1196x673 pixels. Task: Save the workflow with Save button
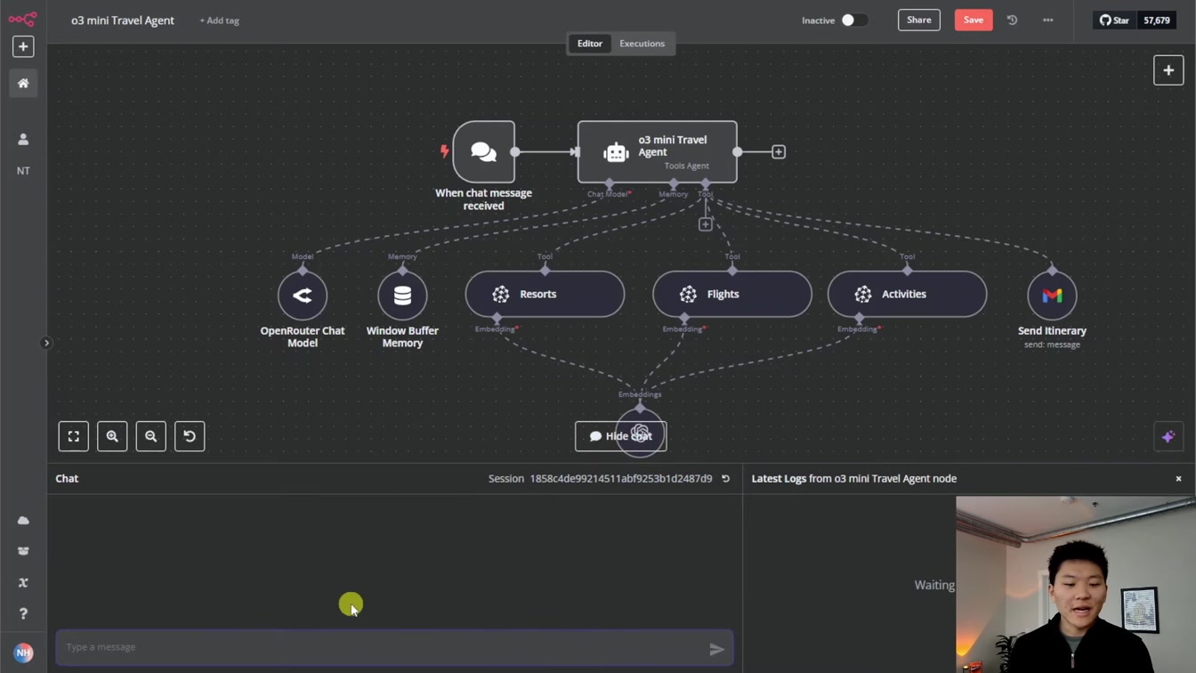click(974, 20)
